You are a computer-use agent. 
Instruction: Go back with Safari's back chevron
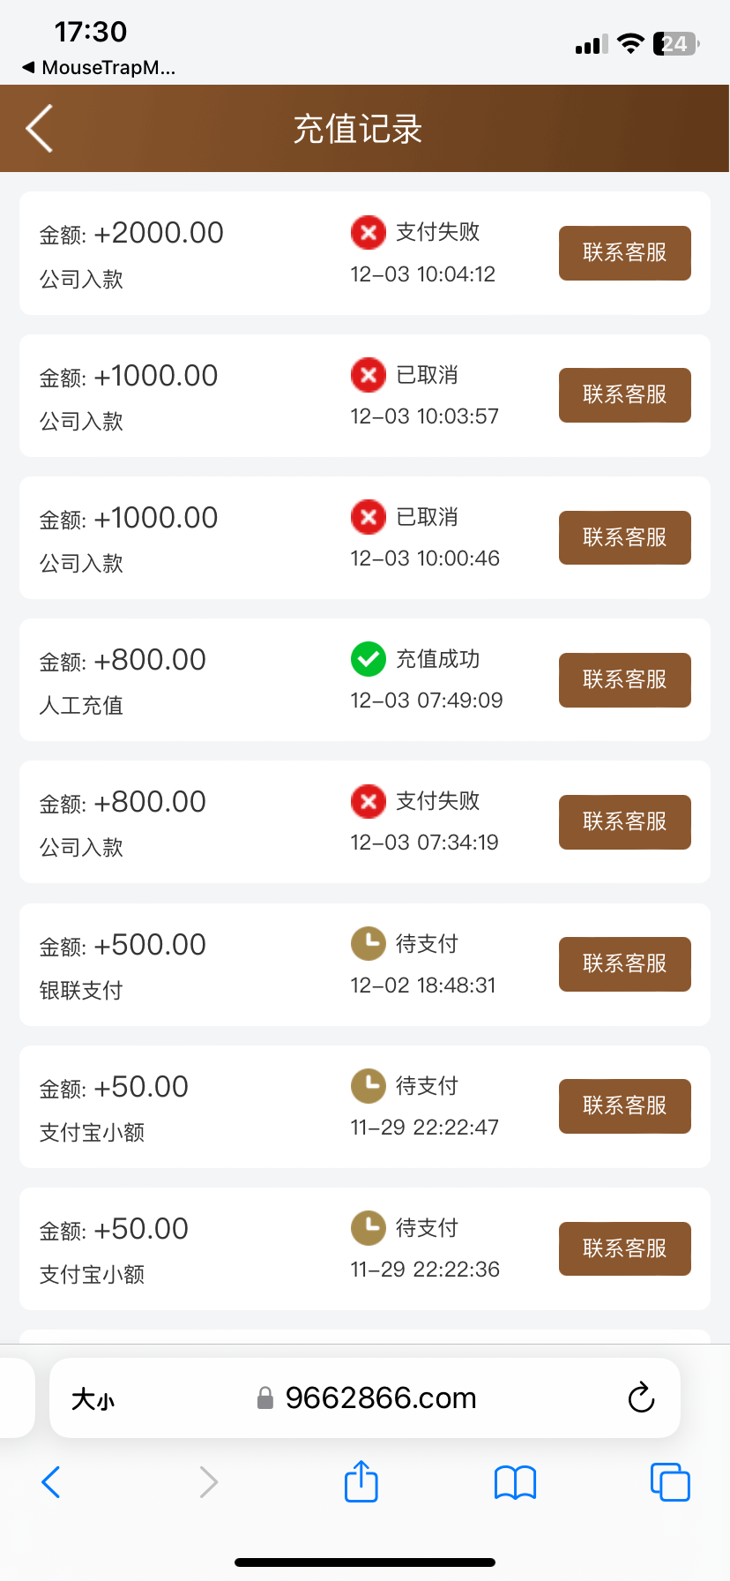point(51,1482)
